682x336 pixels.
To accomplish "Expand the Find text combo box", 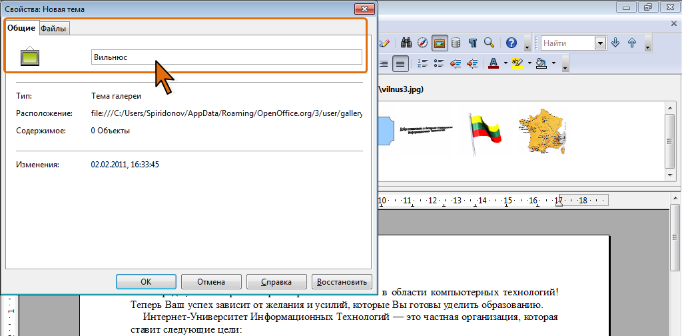I will click(x=600, y=43).
